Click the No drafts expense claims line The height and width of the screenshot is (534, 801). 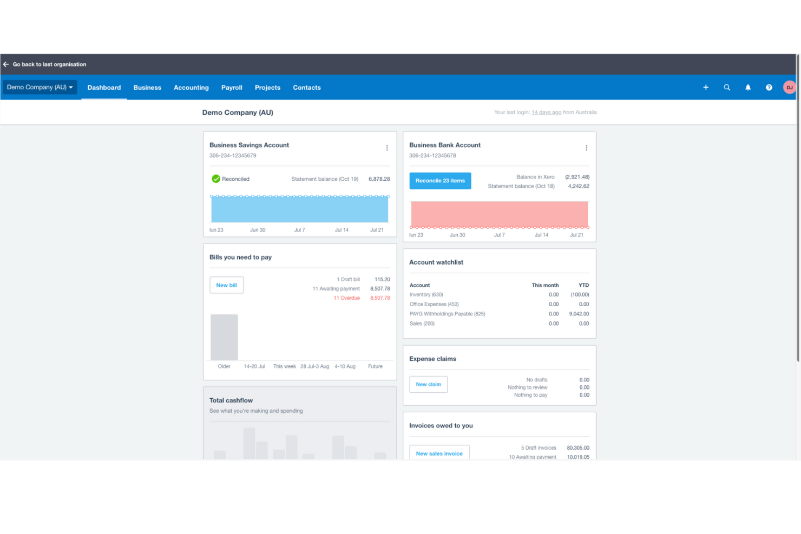[536, 380]
